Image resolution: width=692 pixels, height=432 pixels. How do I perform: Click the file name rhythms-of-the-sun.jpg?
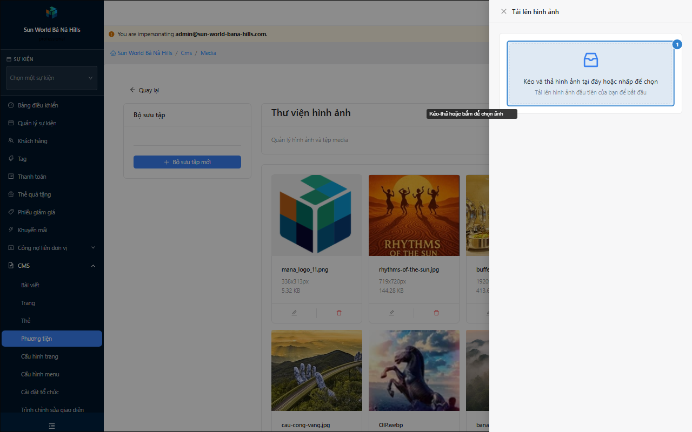click(409, 269)
